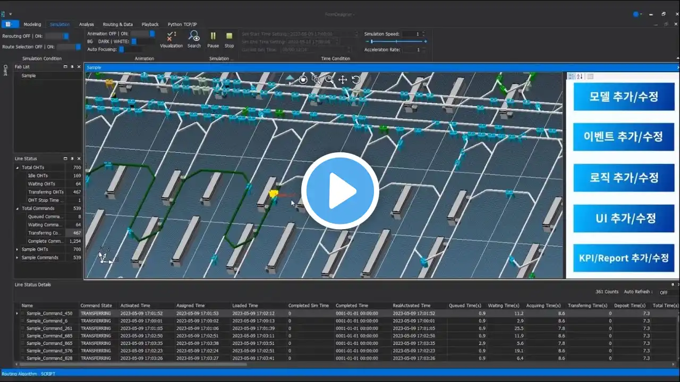
Task: Click the 로직 추가/수정 button
Action: click(x=624, y=177)
